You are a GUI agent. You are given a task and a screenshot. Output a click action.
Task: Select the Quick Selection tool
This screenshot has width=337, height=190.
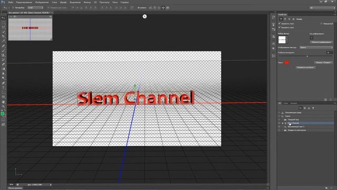3,32
